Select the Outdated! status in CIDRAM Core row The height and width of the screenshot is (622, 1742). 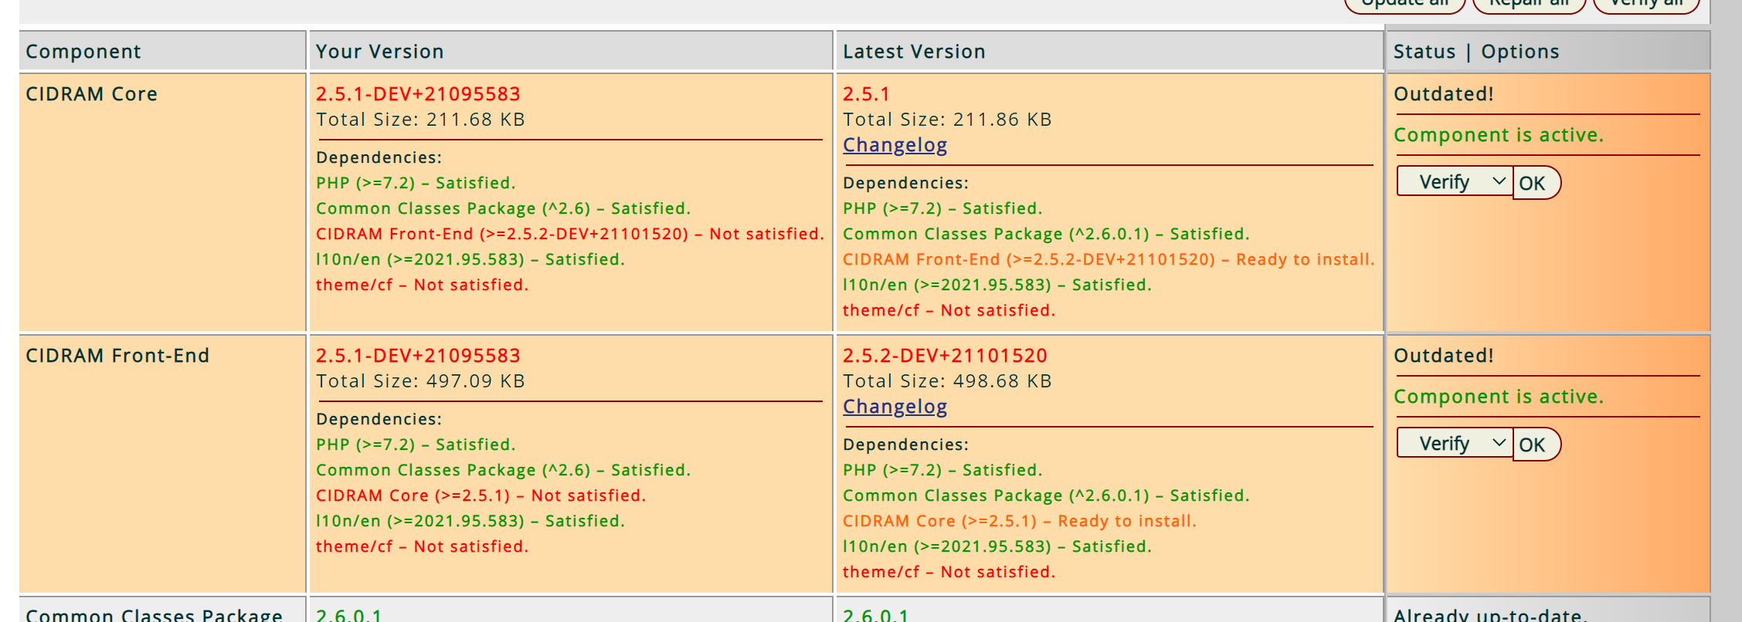pos(1443,94)
